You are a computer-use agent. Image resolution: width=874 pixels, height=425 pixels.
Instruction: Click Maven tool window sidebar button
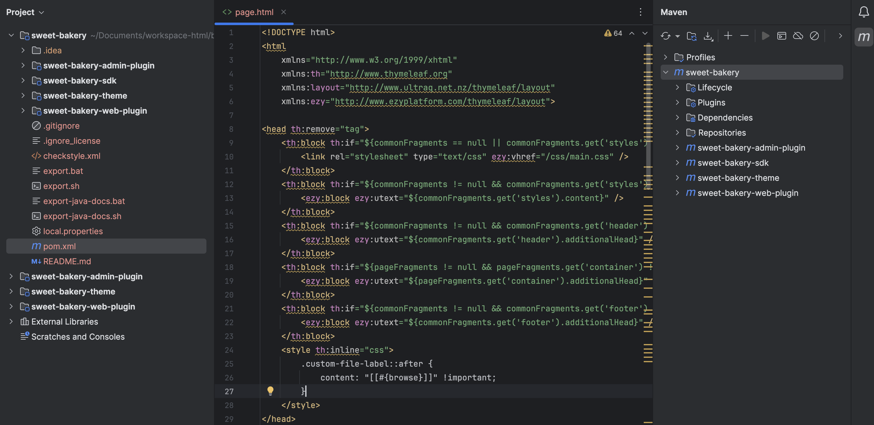[863, 37]
